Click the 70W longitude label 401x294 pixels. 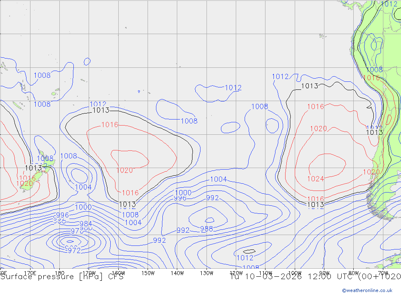pos(383,273)
